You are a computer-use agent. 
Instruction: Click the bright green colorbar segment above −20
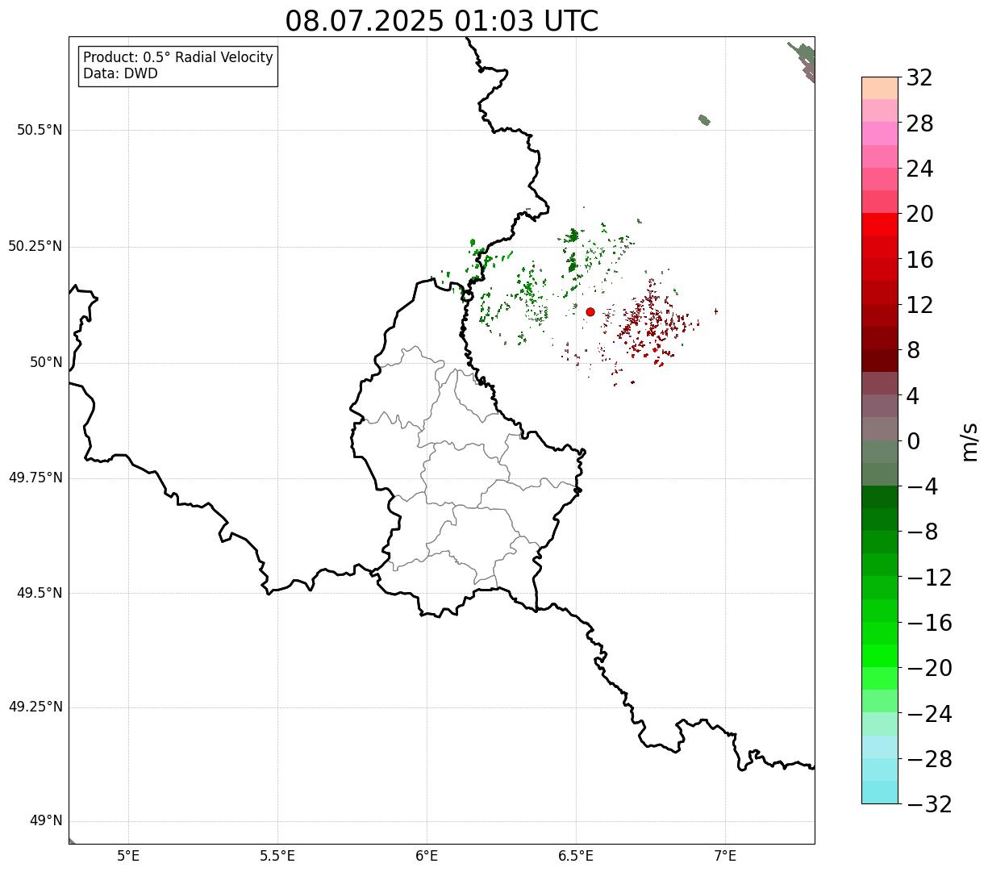[x=880, y=656]
